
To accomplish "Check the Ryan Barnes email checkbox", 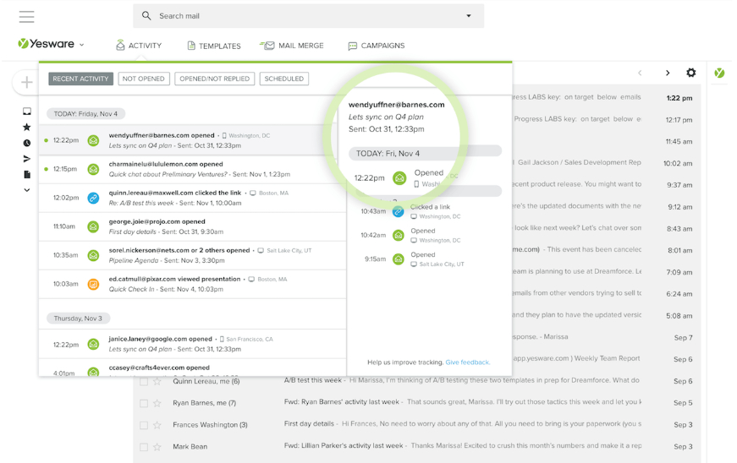I will coord(144,403).
